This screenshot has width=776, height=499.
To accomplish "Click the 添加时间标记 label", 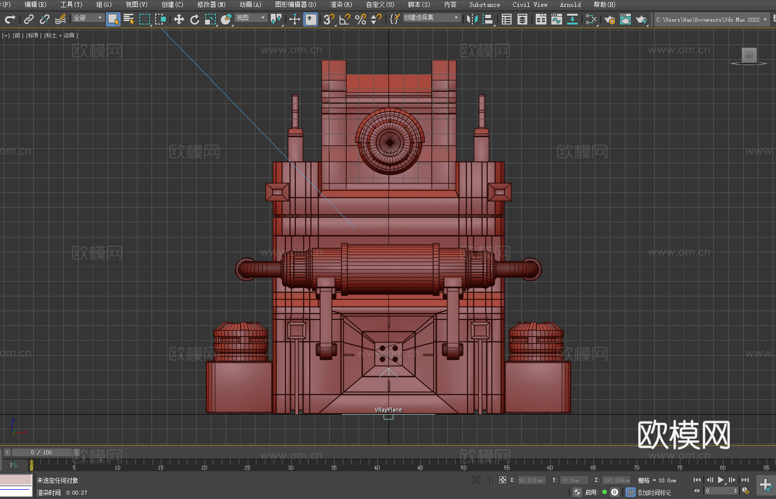I will [654, 492].
